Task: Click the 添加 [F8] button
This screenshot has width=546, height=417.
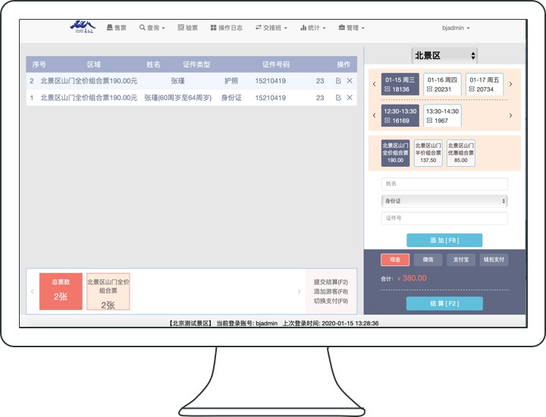Action: tap(444, 240)
